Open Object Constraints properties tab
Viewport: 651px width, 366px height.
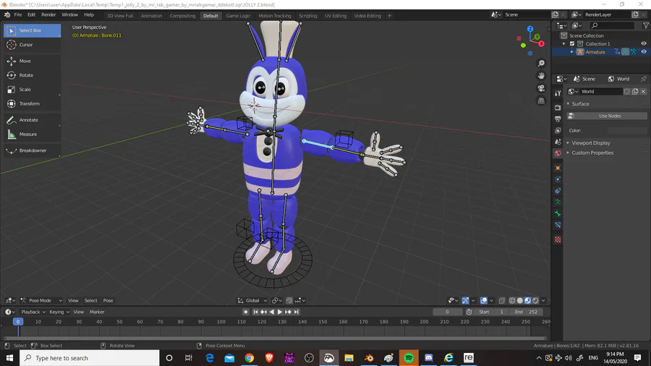tap(558, 191)
